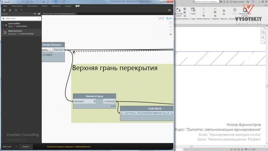Click the element input port of Element.Faces
Viewport: 268px width, 151px height.
[x=85, y=102]
